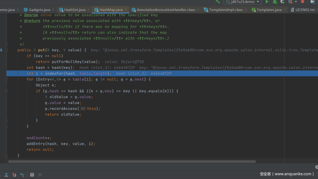Viewport: 318px width, 179px height.
Task: Click the Drop Frame debugger icon
Action: click(x=14, y=175)
